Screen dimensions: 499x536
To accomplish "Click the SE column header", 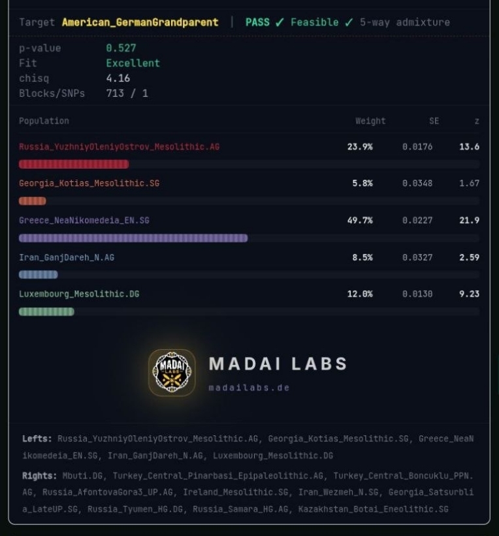I will [x=434, y=121].
